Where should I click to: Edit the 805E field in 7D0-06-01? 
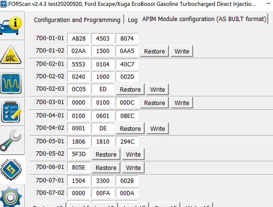click(78, 167)
